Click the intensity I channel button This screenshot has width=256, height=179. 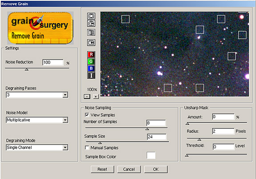pyautogui.click(x=91, y=76)
